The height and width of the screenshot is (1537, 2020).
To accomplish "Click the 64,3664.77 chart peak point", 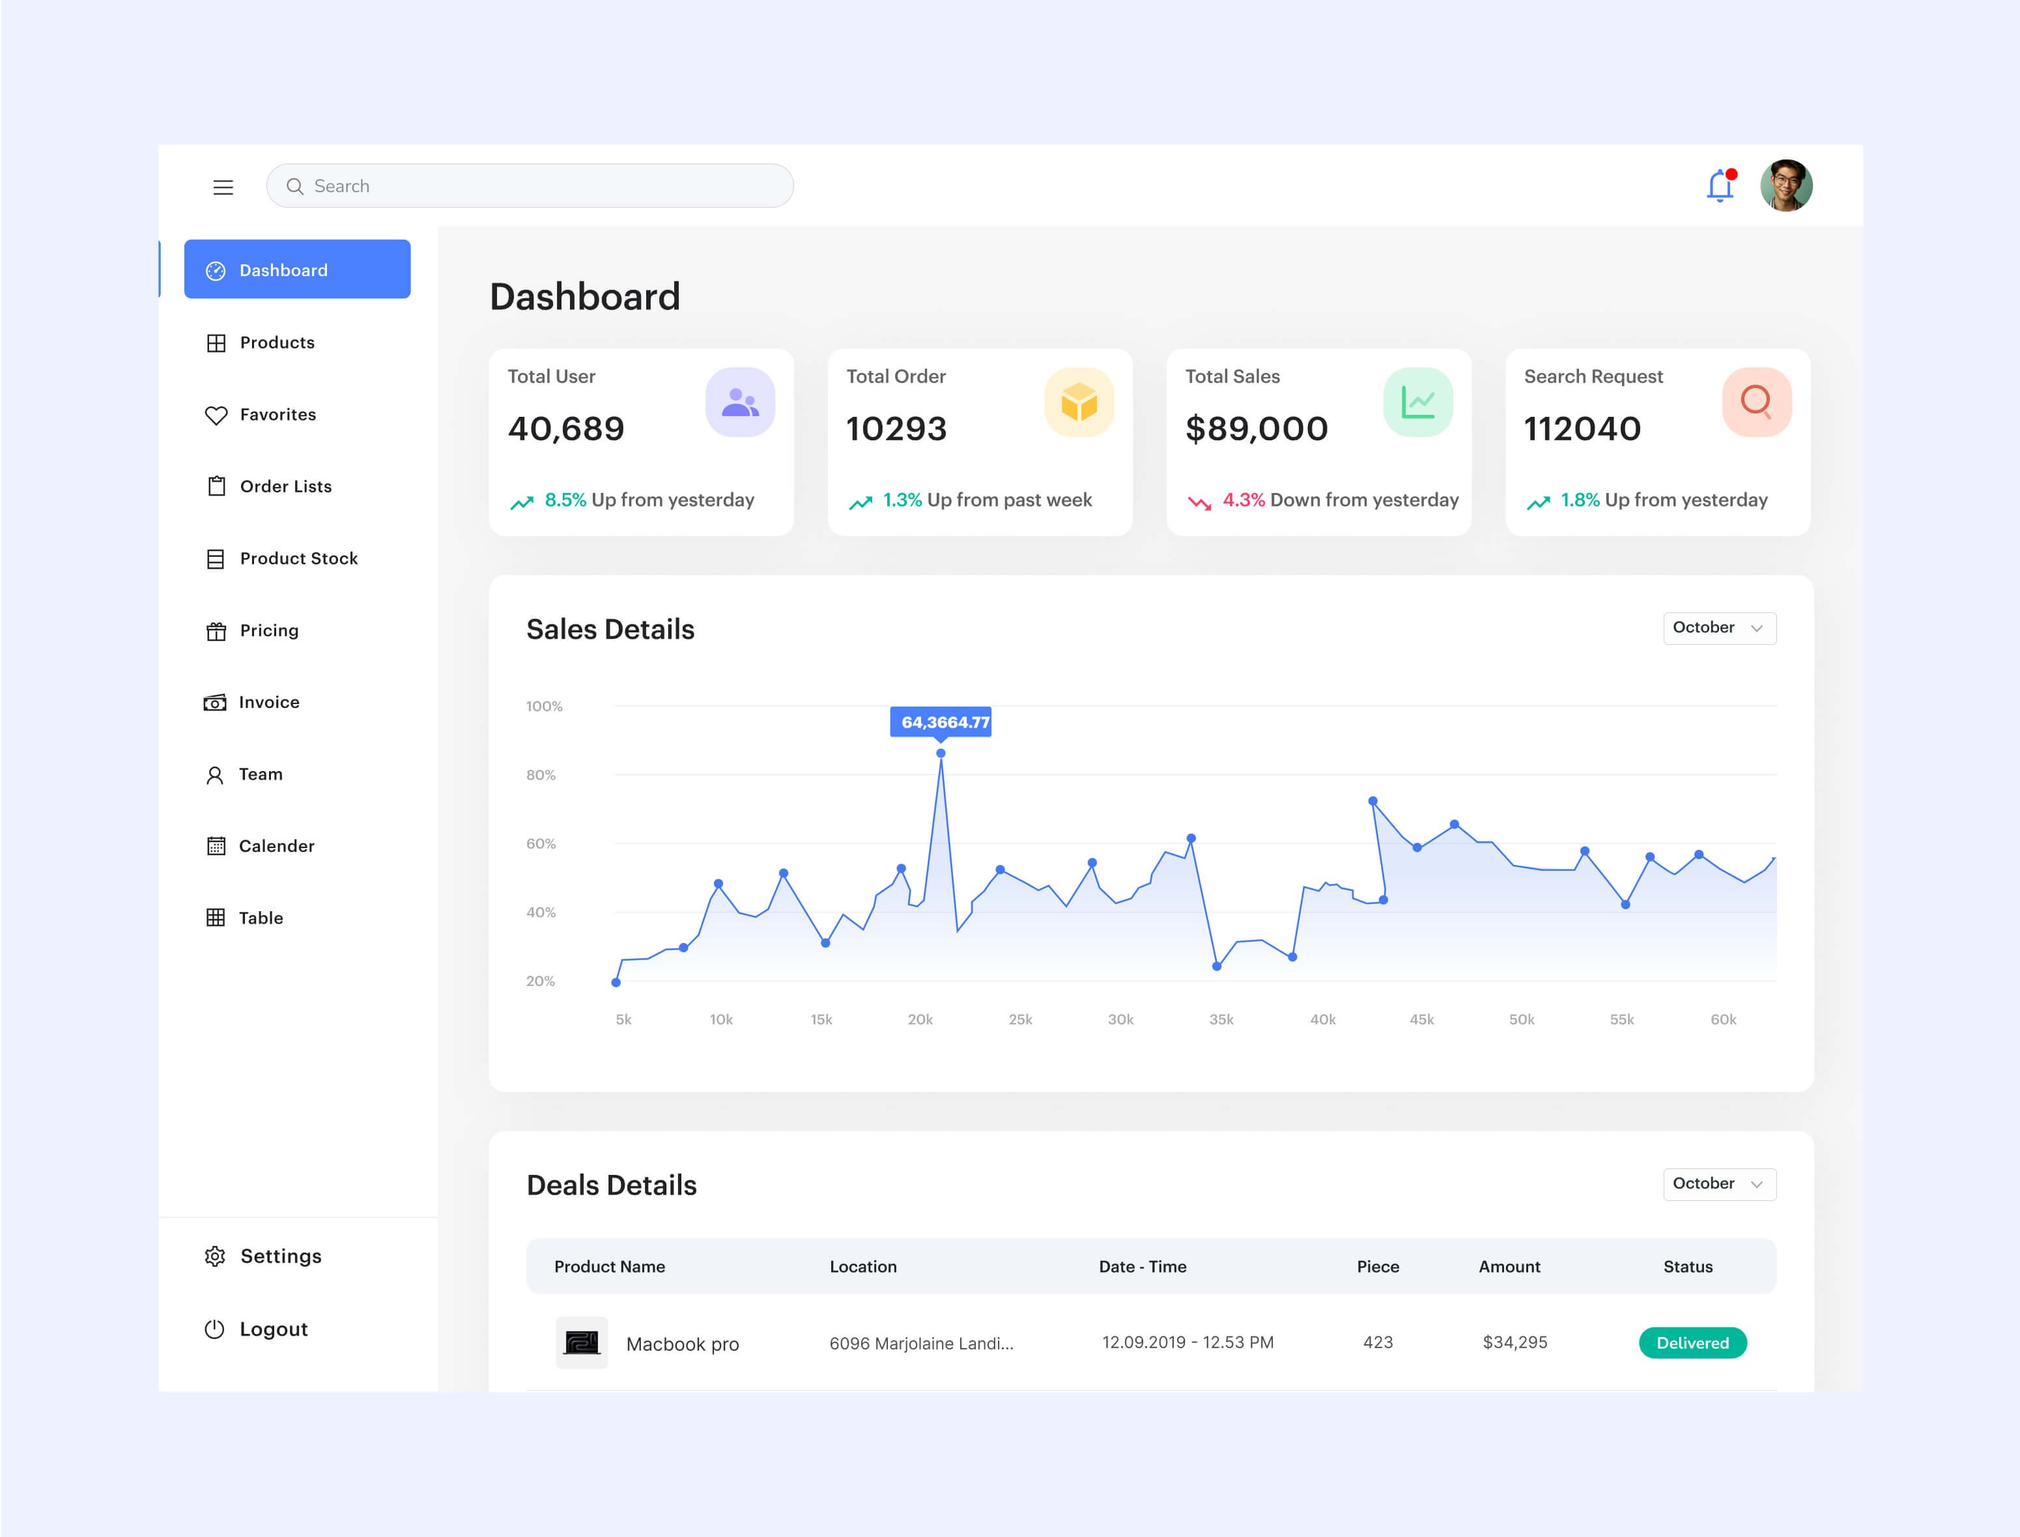I will point(941,754).
